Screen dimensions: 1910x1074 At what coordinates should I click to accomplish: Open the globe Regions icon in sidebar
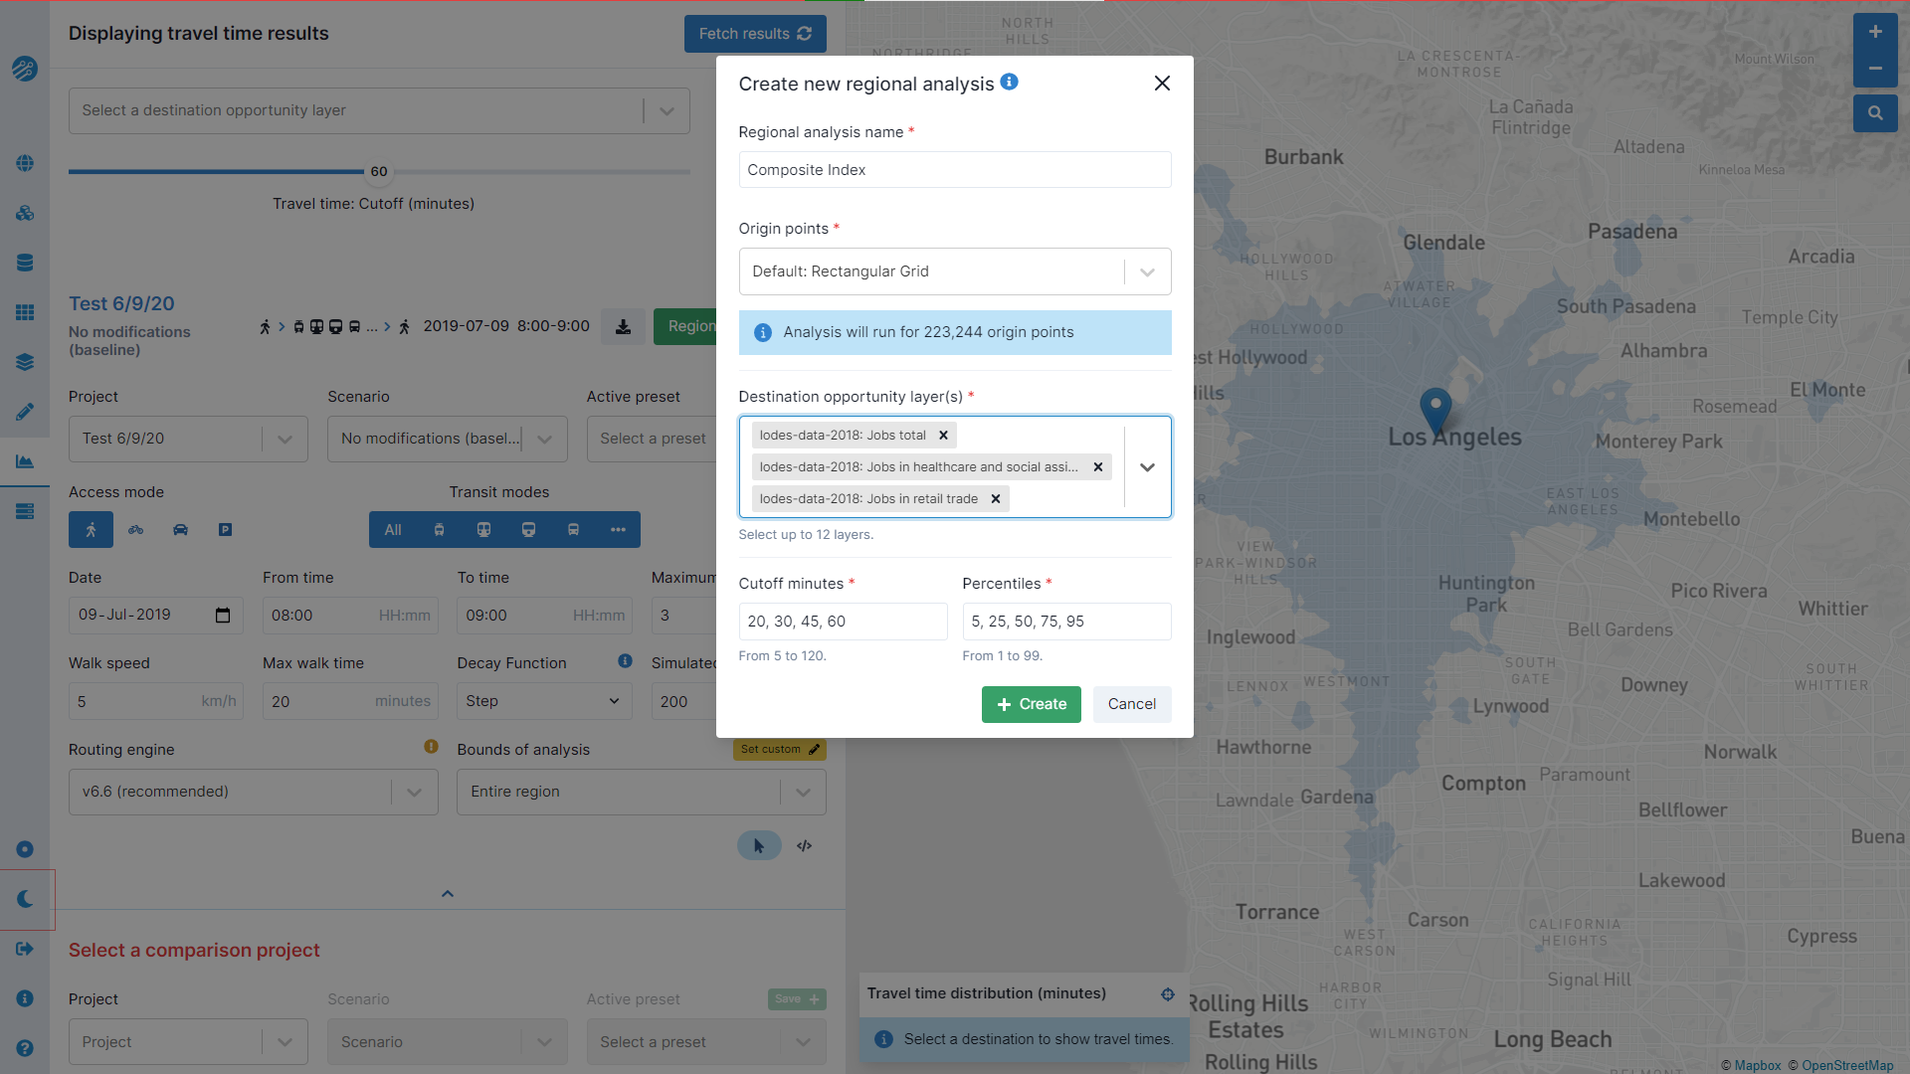(25, 163)
